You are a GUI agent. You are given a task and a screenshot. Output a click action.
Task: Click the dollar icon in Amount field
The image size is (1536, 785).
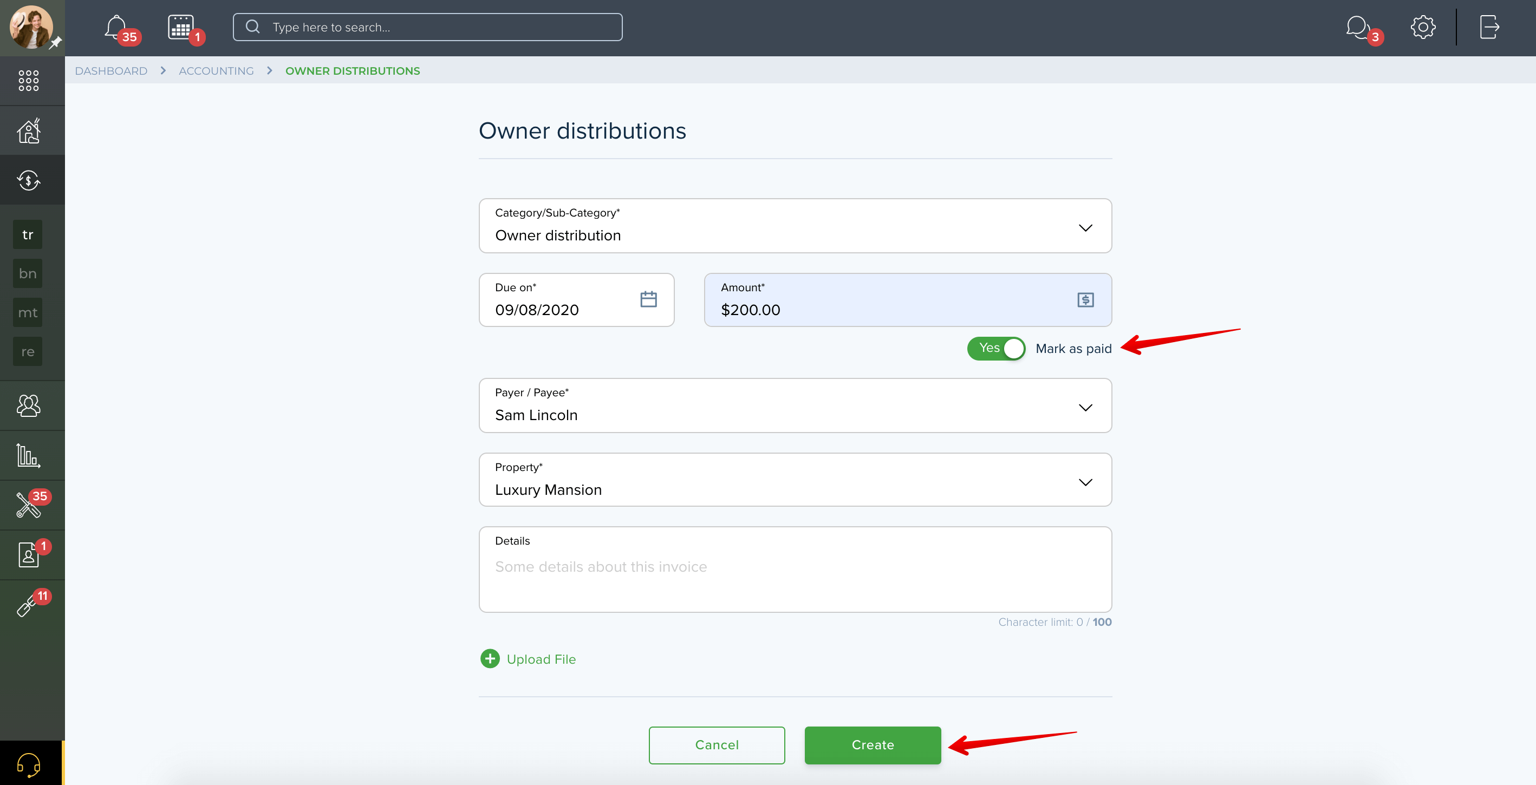[1085, 300]
